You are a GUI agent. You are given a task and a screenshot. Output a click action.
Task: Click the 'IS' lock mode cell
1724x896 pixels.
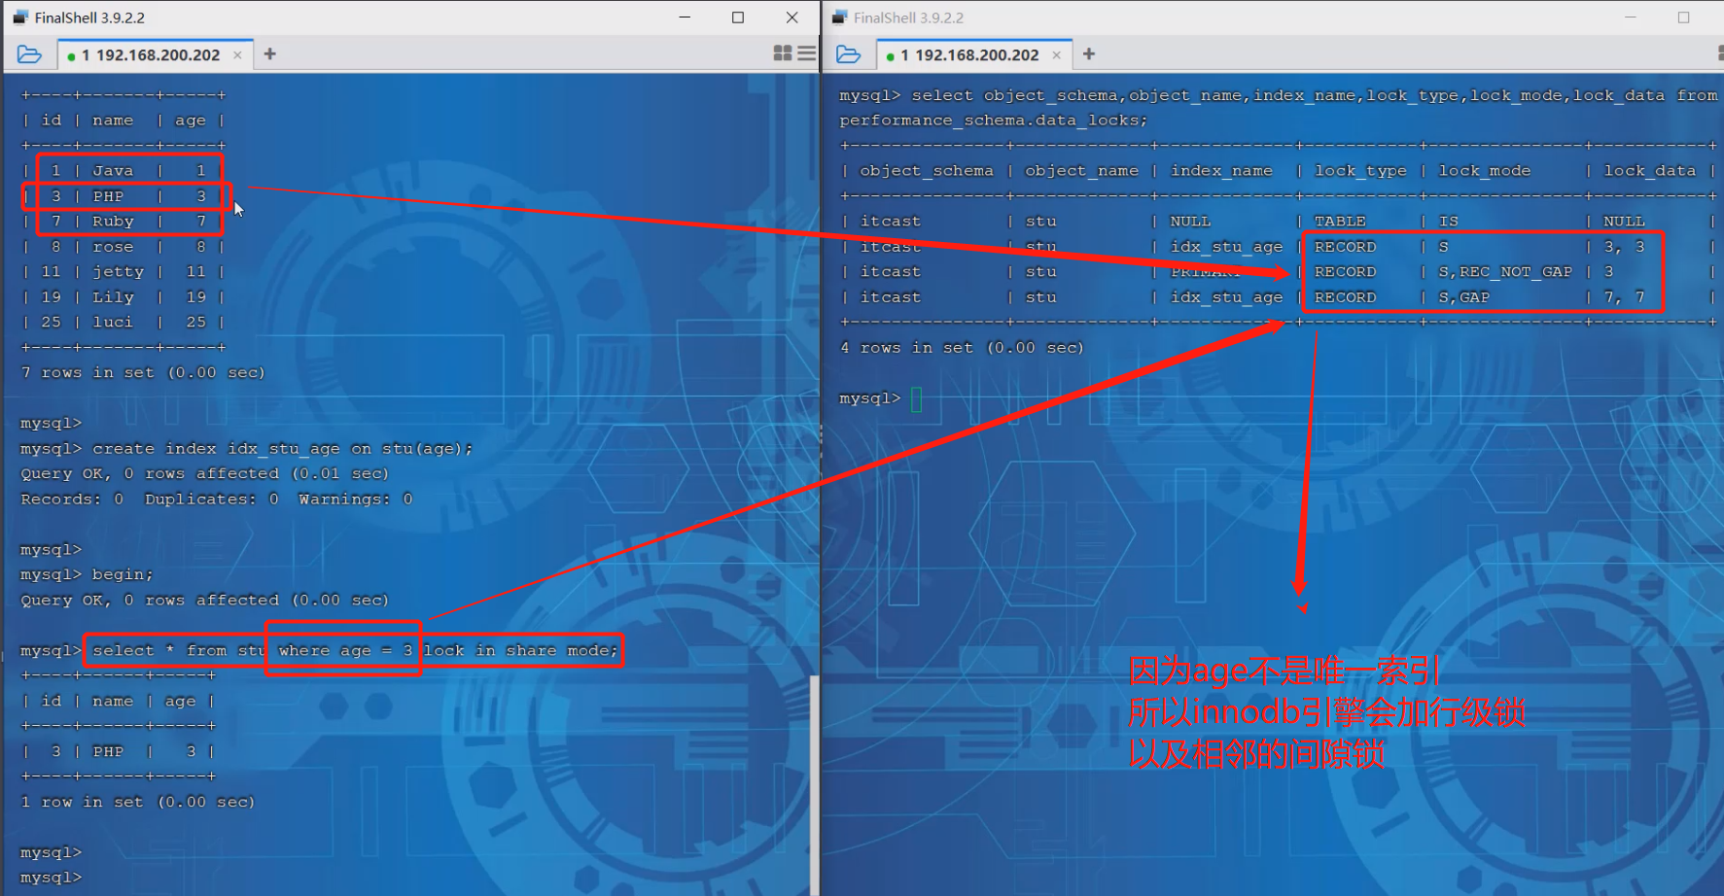(1449, 222)
